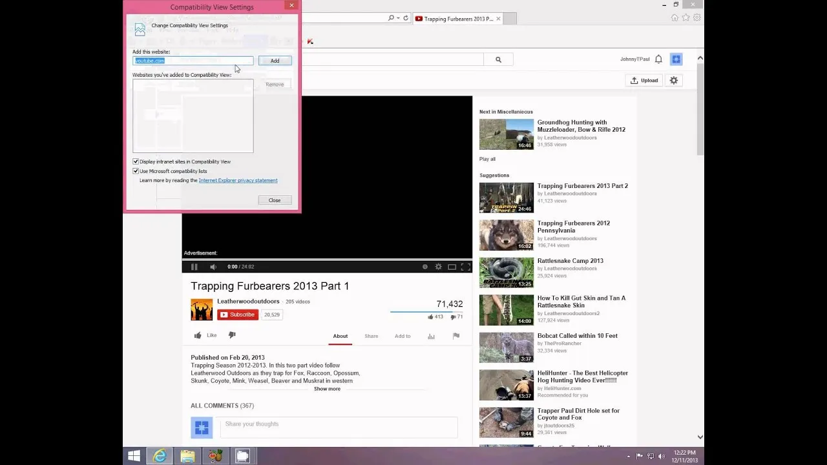Click the 20,529 subscriber count box
Image resolution: width=827 pixels, height=465 pixels.
click(x=272, y=315)
